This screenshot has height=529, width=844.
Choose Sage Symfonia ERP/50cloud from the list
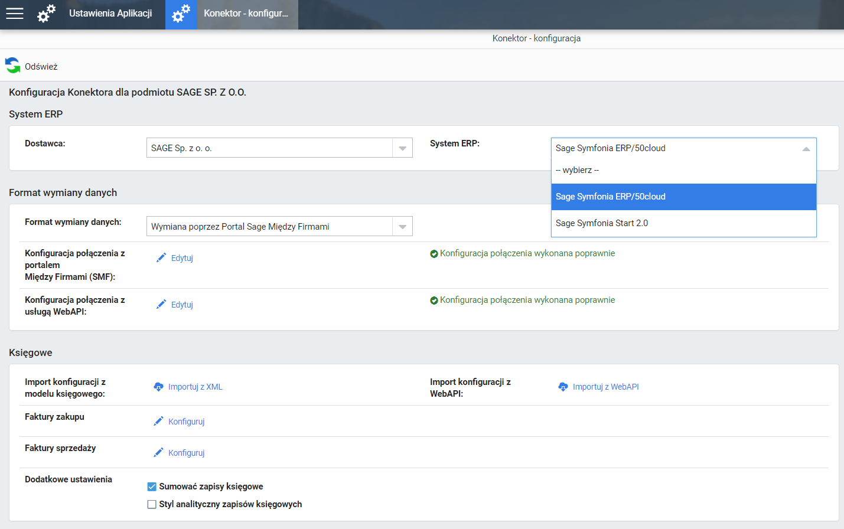point(684,197)
